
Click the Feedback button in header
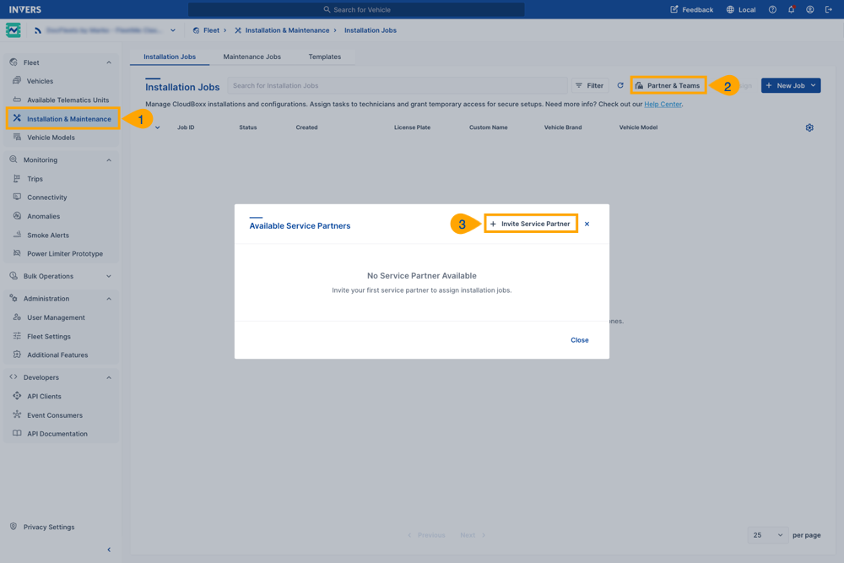pyautogui.click(x=691, y=10)
